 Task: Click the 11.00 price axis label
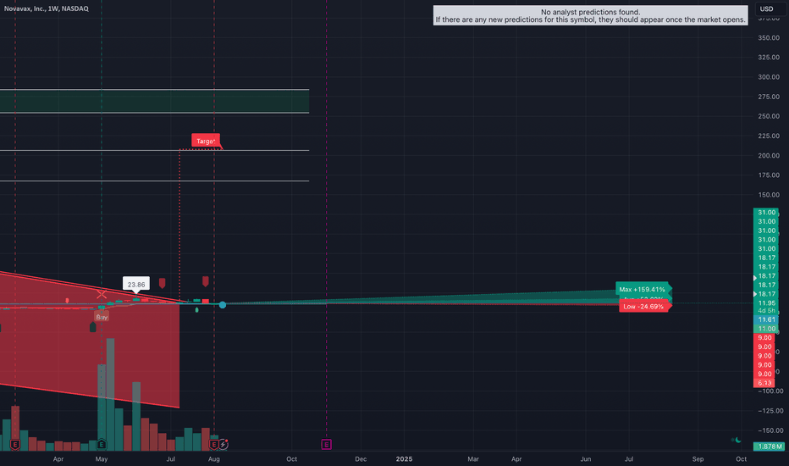[x=766, y=329]
